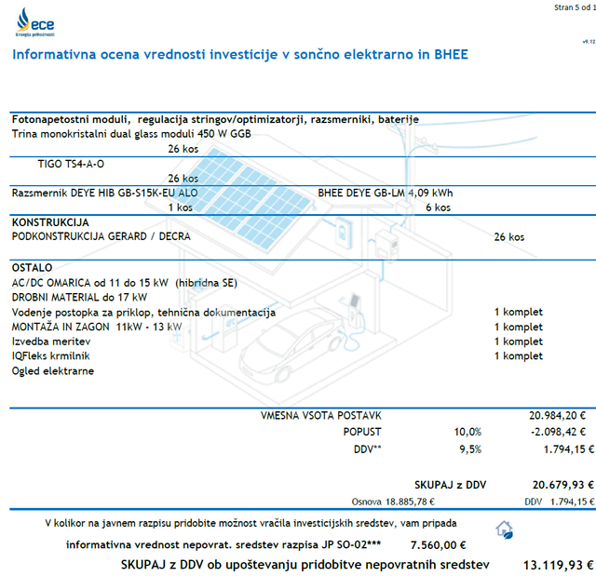Image resolution: width=596 pixels, height=576 pixels.
Task: Click the ECE company logo
Action: point(35,22)
